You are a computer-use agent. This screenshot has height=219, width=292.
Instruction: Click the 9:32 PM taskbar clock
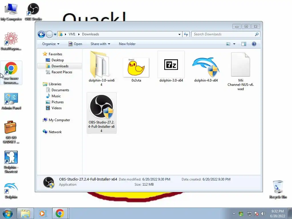click(277, 211)
